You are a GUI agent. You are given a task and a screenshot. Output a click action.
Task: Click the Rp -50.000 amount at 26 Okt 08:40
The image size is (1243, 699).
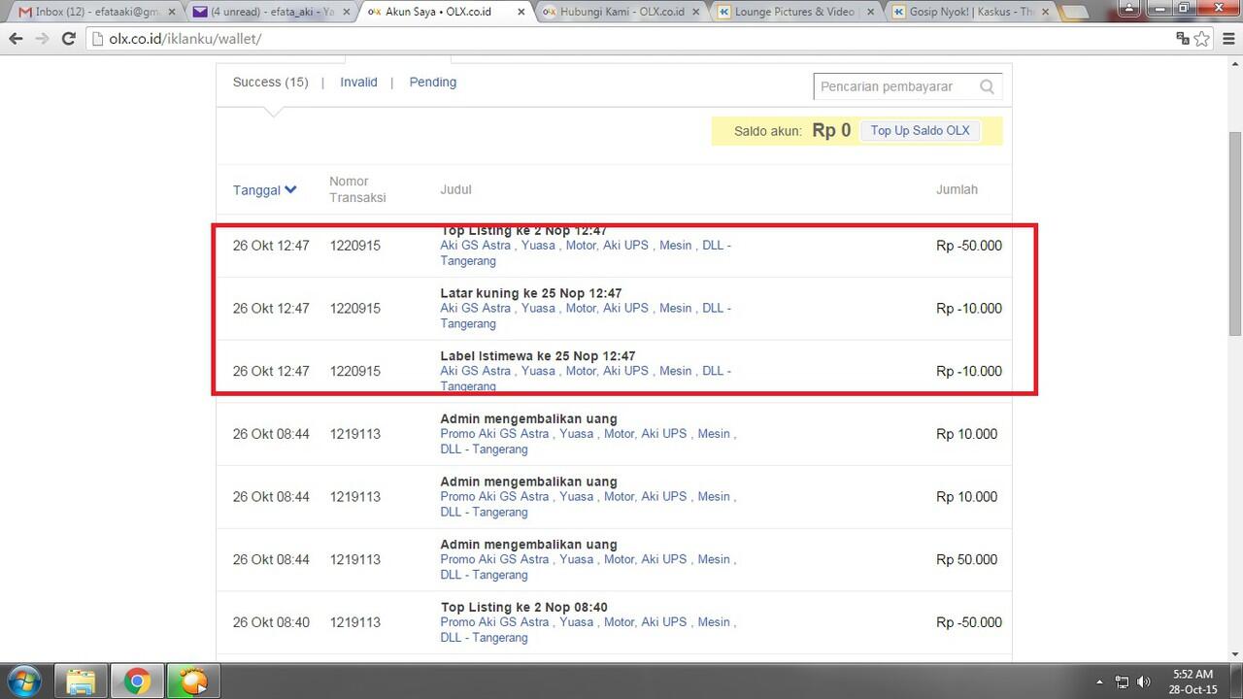point(968,622)
